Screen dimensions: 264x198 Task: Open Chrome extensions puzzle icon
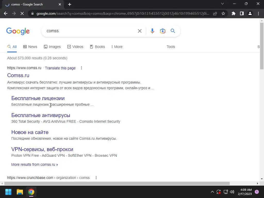click(x=234, y=13)
